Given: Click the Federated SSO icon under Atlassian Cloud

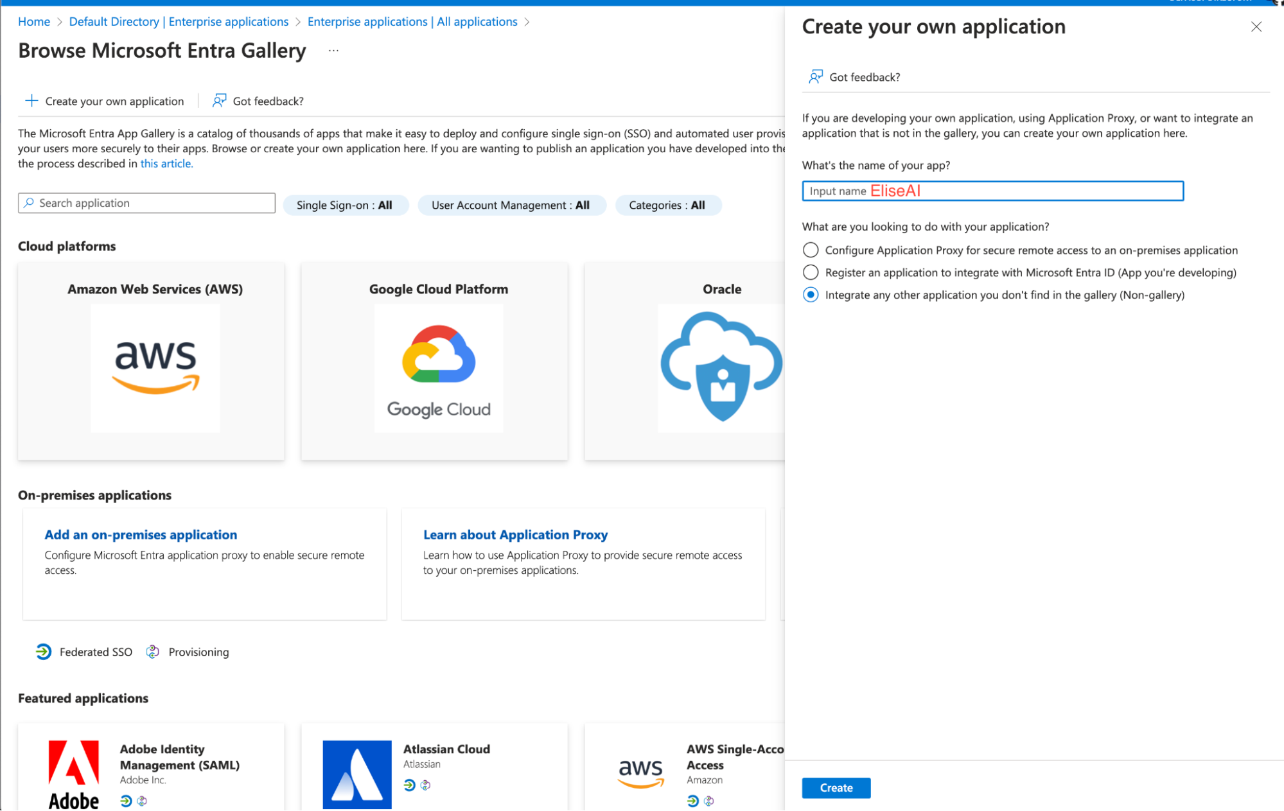Looking at the screenshot, I should [x=409, y=785].
